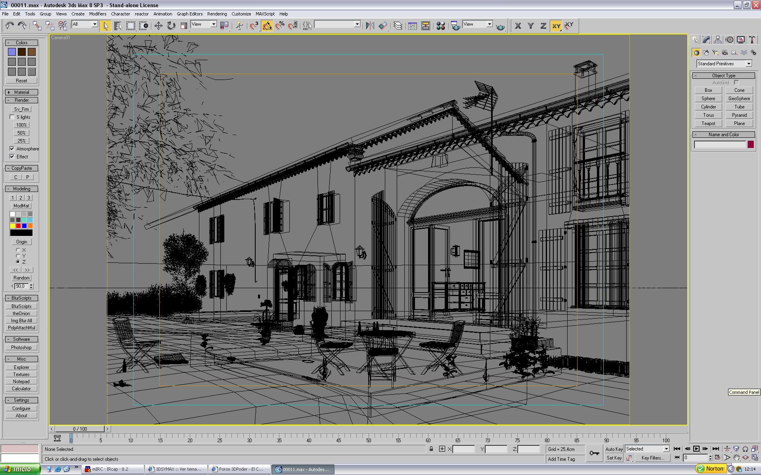Enable the S lights checkbox
This screenshot has height=475, width=761.
[x=12, y=117]
